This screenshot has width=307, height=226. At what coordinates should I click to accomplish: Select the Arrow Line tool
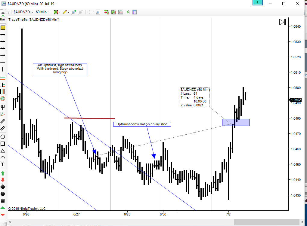click(3, 55)
